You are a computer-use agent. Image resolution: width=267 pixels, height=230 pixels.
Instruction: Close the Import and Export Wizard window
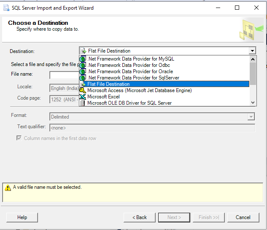(x=256, y=8)
